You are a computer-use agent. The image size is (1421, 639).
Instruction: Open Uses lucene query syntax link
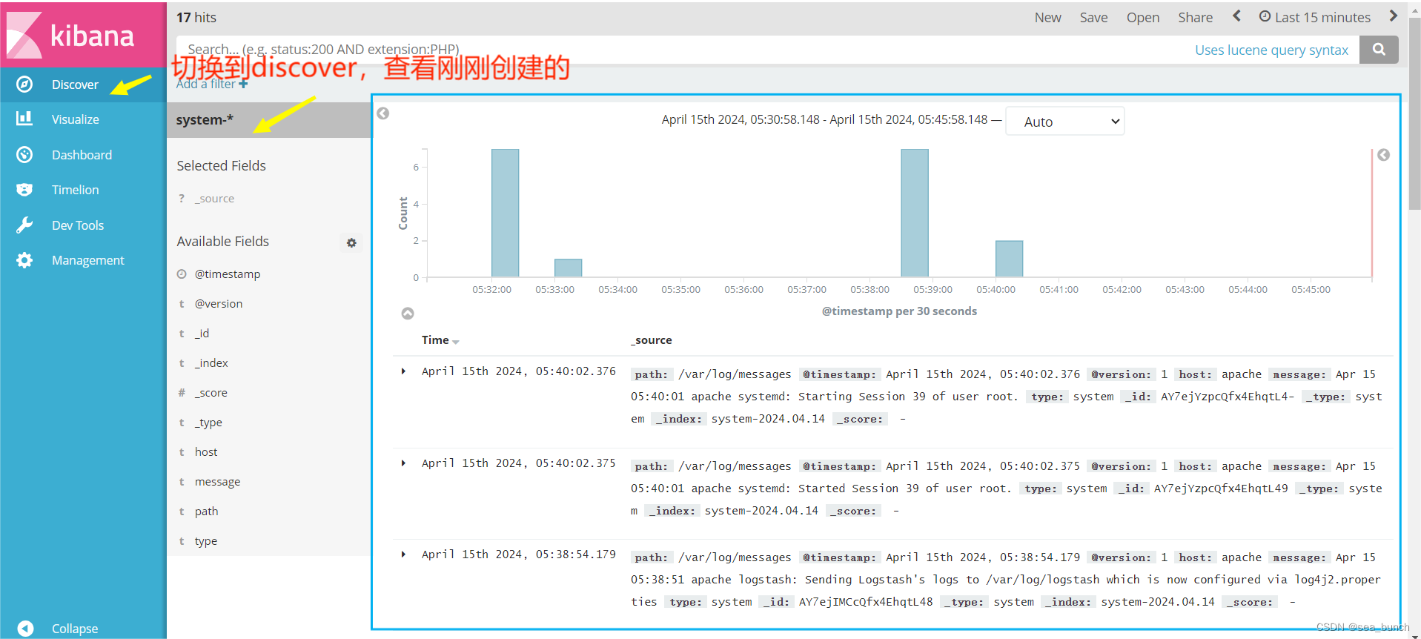(1271, 50)
